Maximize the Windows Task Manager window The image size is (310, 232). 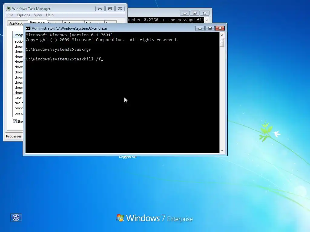point(110,9)
